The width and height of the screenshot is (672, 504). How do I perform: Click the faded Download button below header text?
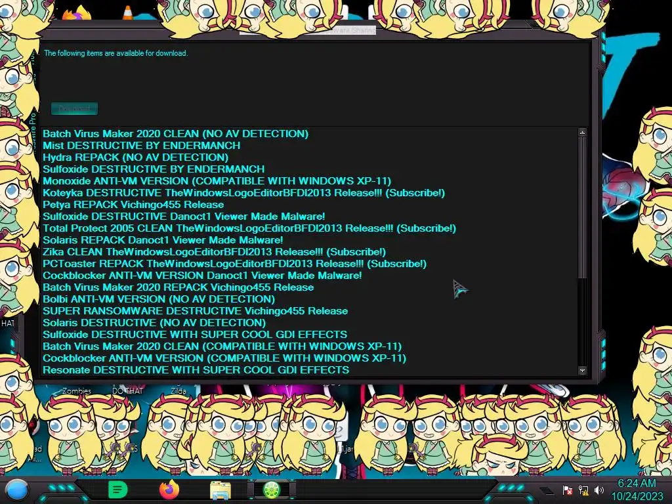click(x=74, y=108)
